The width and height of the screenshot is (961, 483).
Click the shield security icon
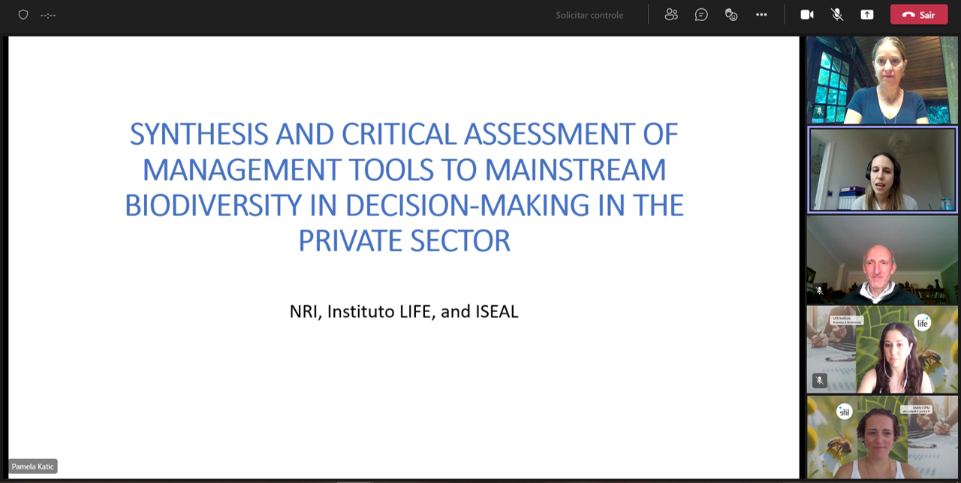pos(23,15)
